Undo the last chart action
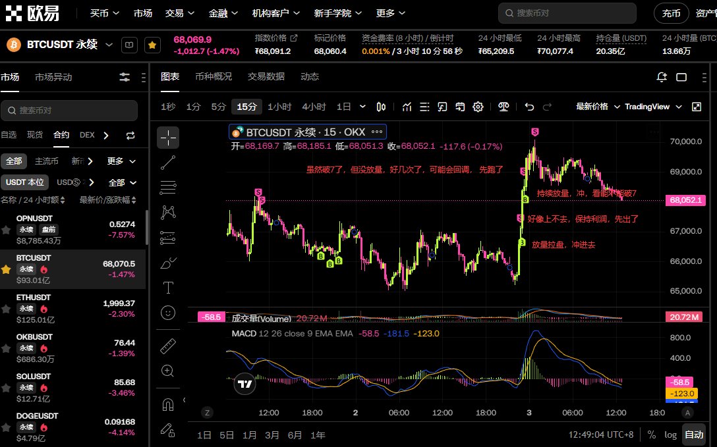This screenshot has height=447, width=717. 529,107
